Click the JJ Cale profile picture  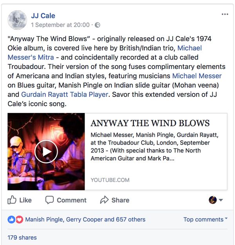click(x=17, y=20)
